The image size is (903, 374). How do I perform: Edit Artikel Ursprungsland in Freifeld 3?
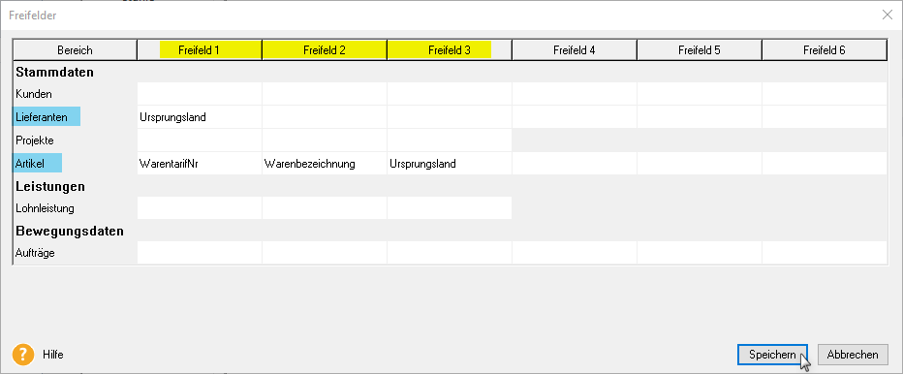(450, 164)
